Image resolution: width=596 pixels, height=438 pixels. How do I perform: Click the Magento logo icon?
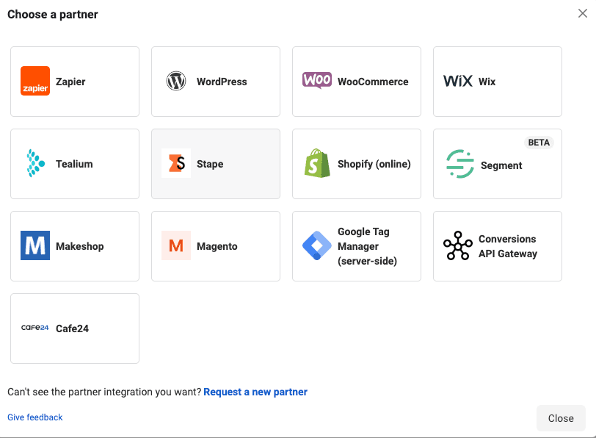[175, 245]
